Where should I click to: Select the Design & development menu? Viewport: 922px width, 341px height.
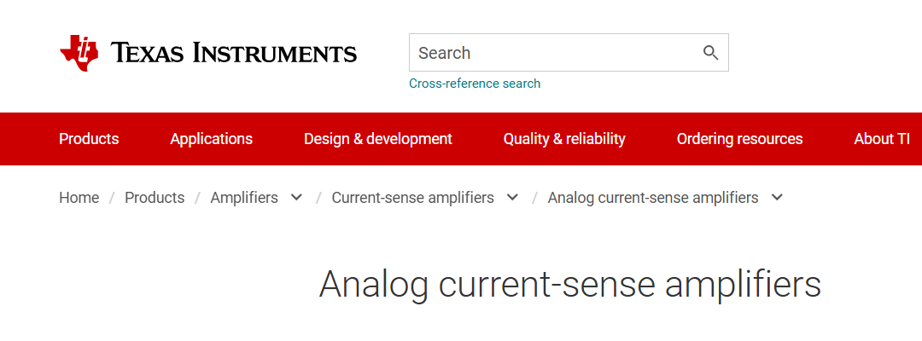(378, 139)
